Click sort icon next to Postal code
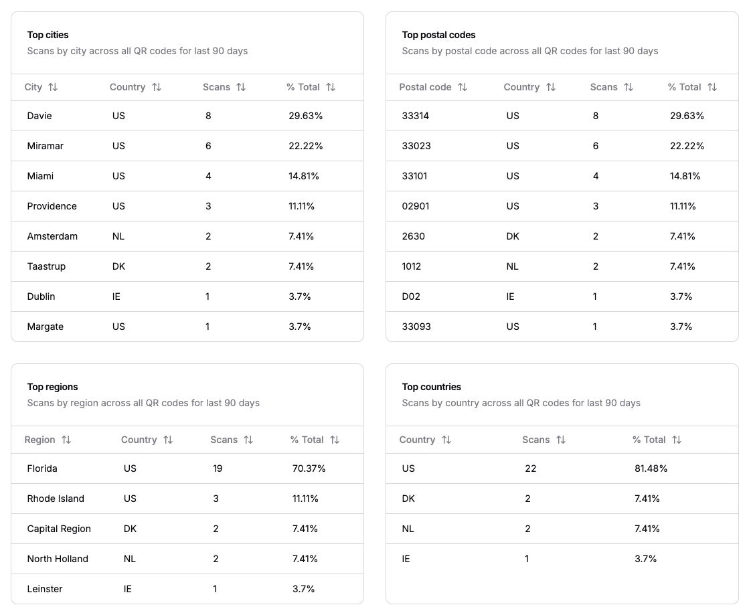749x615 pixels. coord(463,87)
